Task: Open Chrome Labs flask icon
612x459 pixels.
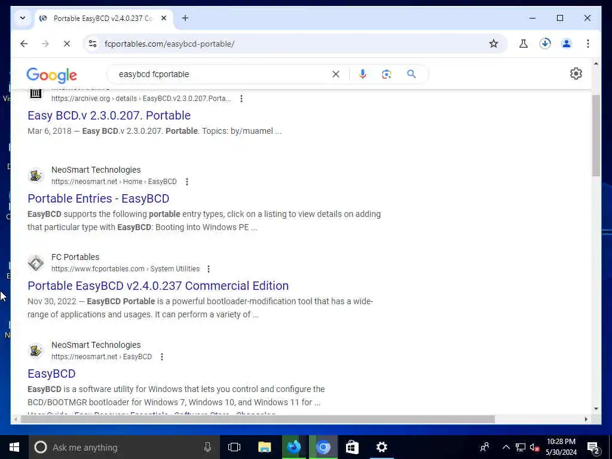Action: 524,44
